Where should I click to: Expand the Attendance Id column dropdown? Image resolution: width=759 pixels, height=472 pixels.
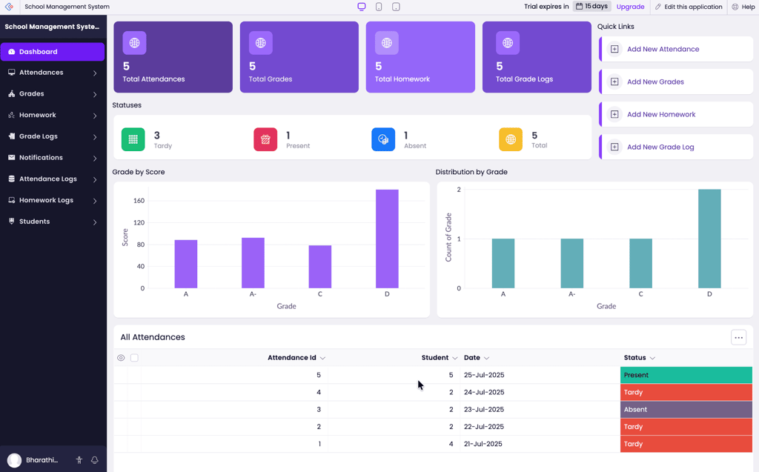[x=322, y=357]
